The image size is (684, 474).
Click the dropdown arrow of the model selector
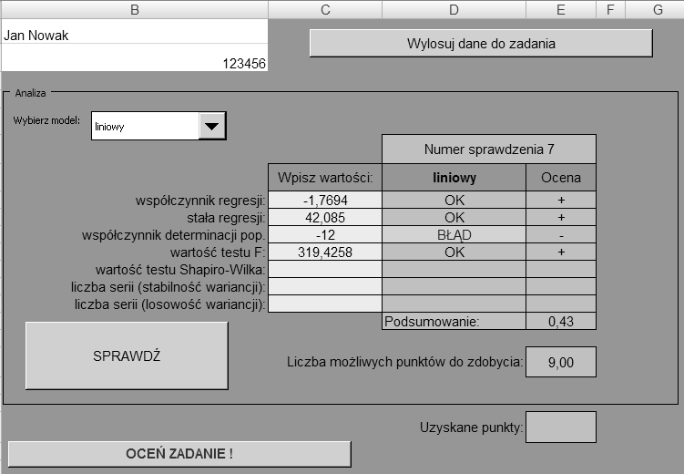(212, 127)
